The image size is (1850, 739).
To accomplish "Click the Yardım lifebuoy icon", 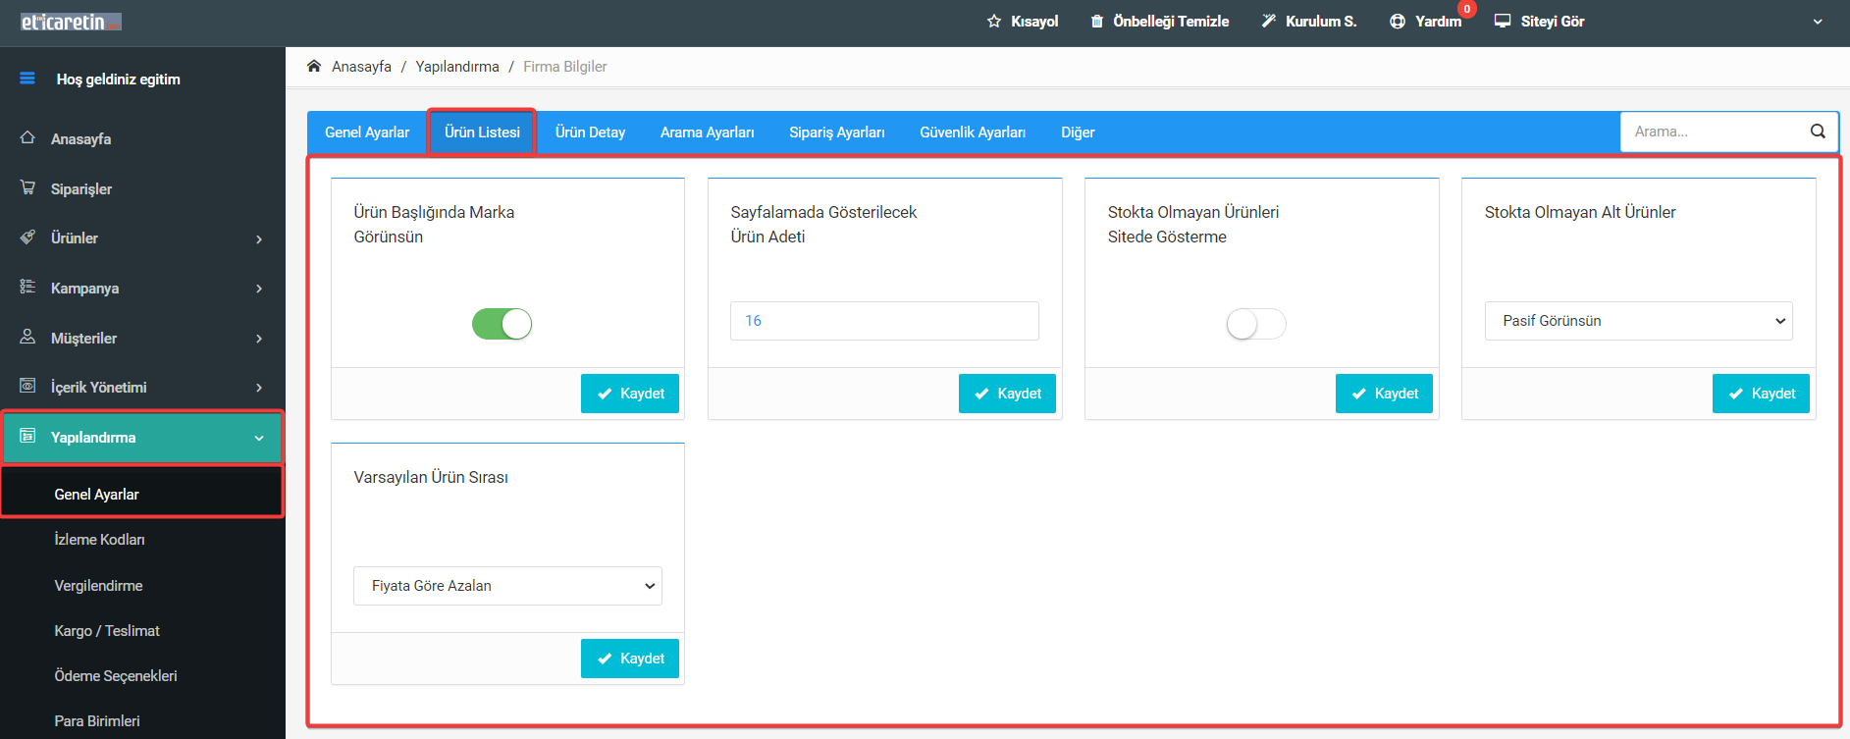I will click(1398, 22).
